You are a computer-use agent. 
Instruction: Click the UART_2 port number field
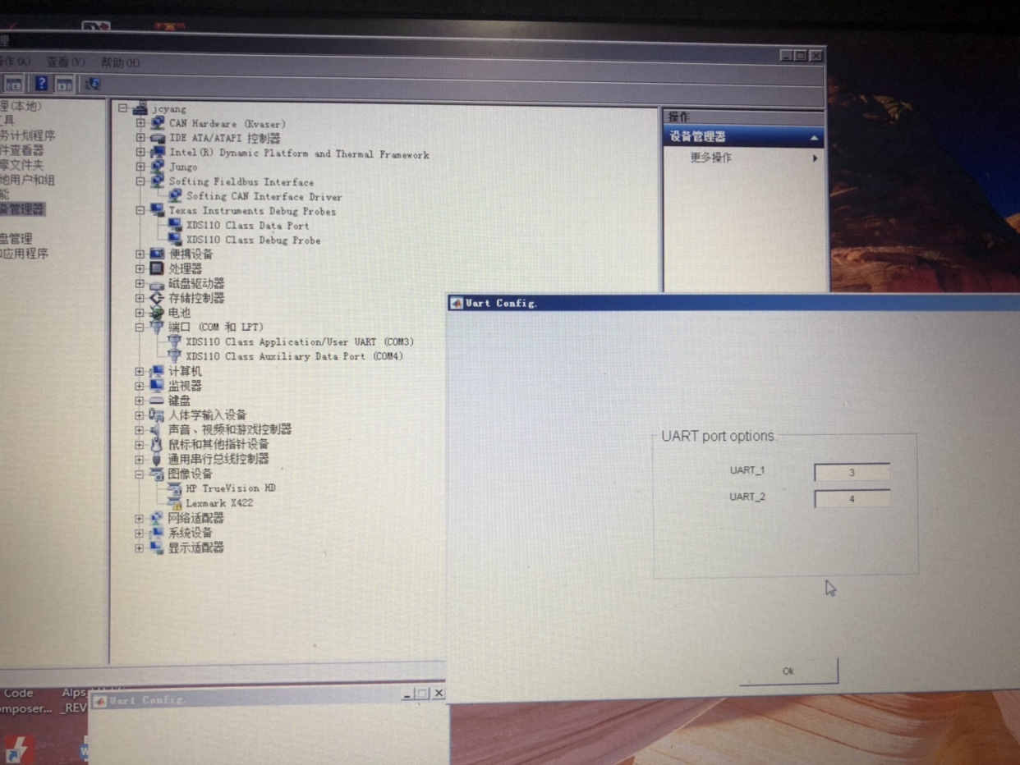(852, 498)
